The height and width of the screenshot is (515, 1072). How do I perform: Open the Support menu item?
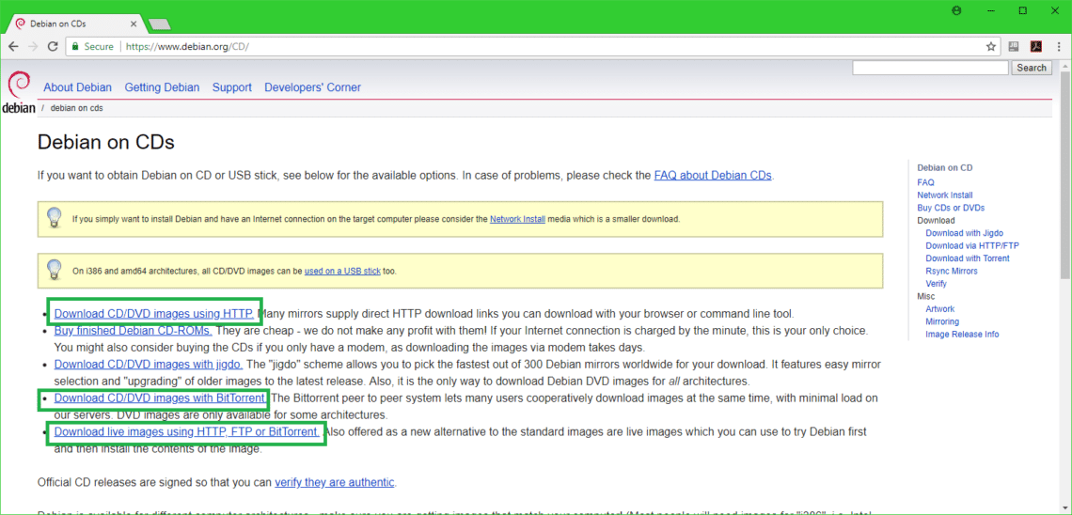tap(231, 87)
